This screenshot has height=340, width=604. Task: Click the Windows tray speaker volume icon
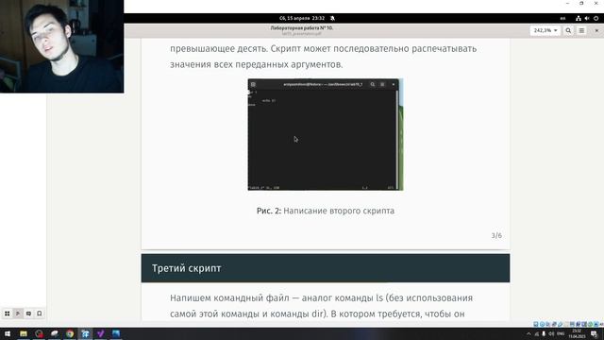pyautogui.click(x=551, y=333)
